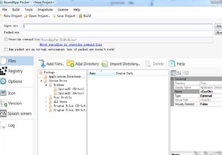Select the Package root tree node
The image size is (222, 155).
pyautogui.click(x=49, y=72)
